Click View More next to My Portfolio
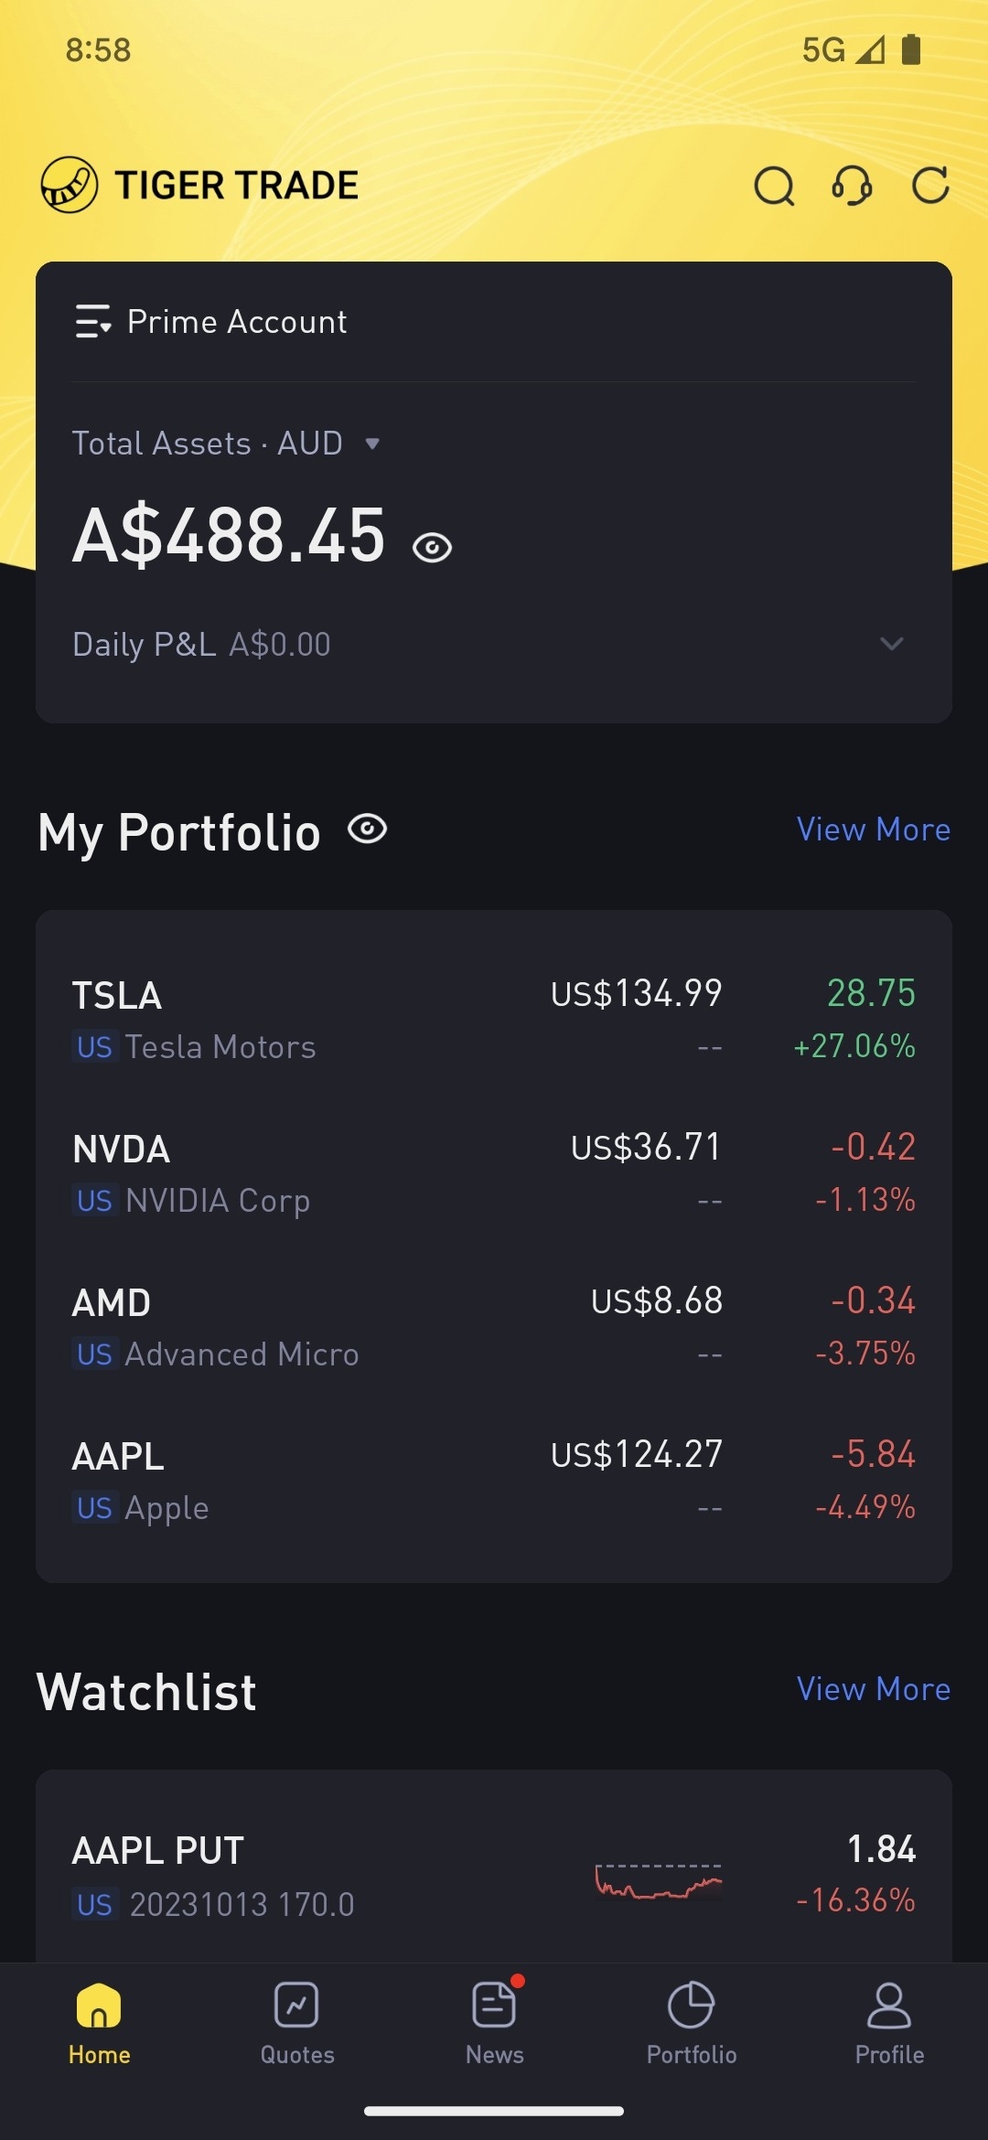The height and width of the screenshot is (2140, 988). point(873,829)
